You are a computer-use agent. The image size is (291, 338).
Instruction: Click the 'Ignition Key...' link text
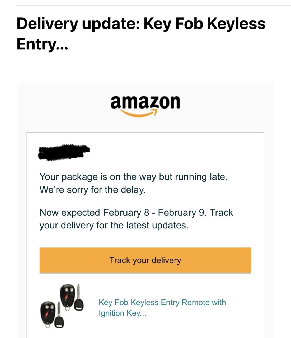[122, 313]
